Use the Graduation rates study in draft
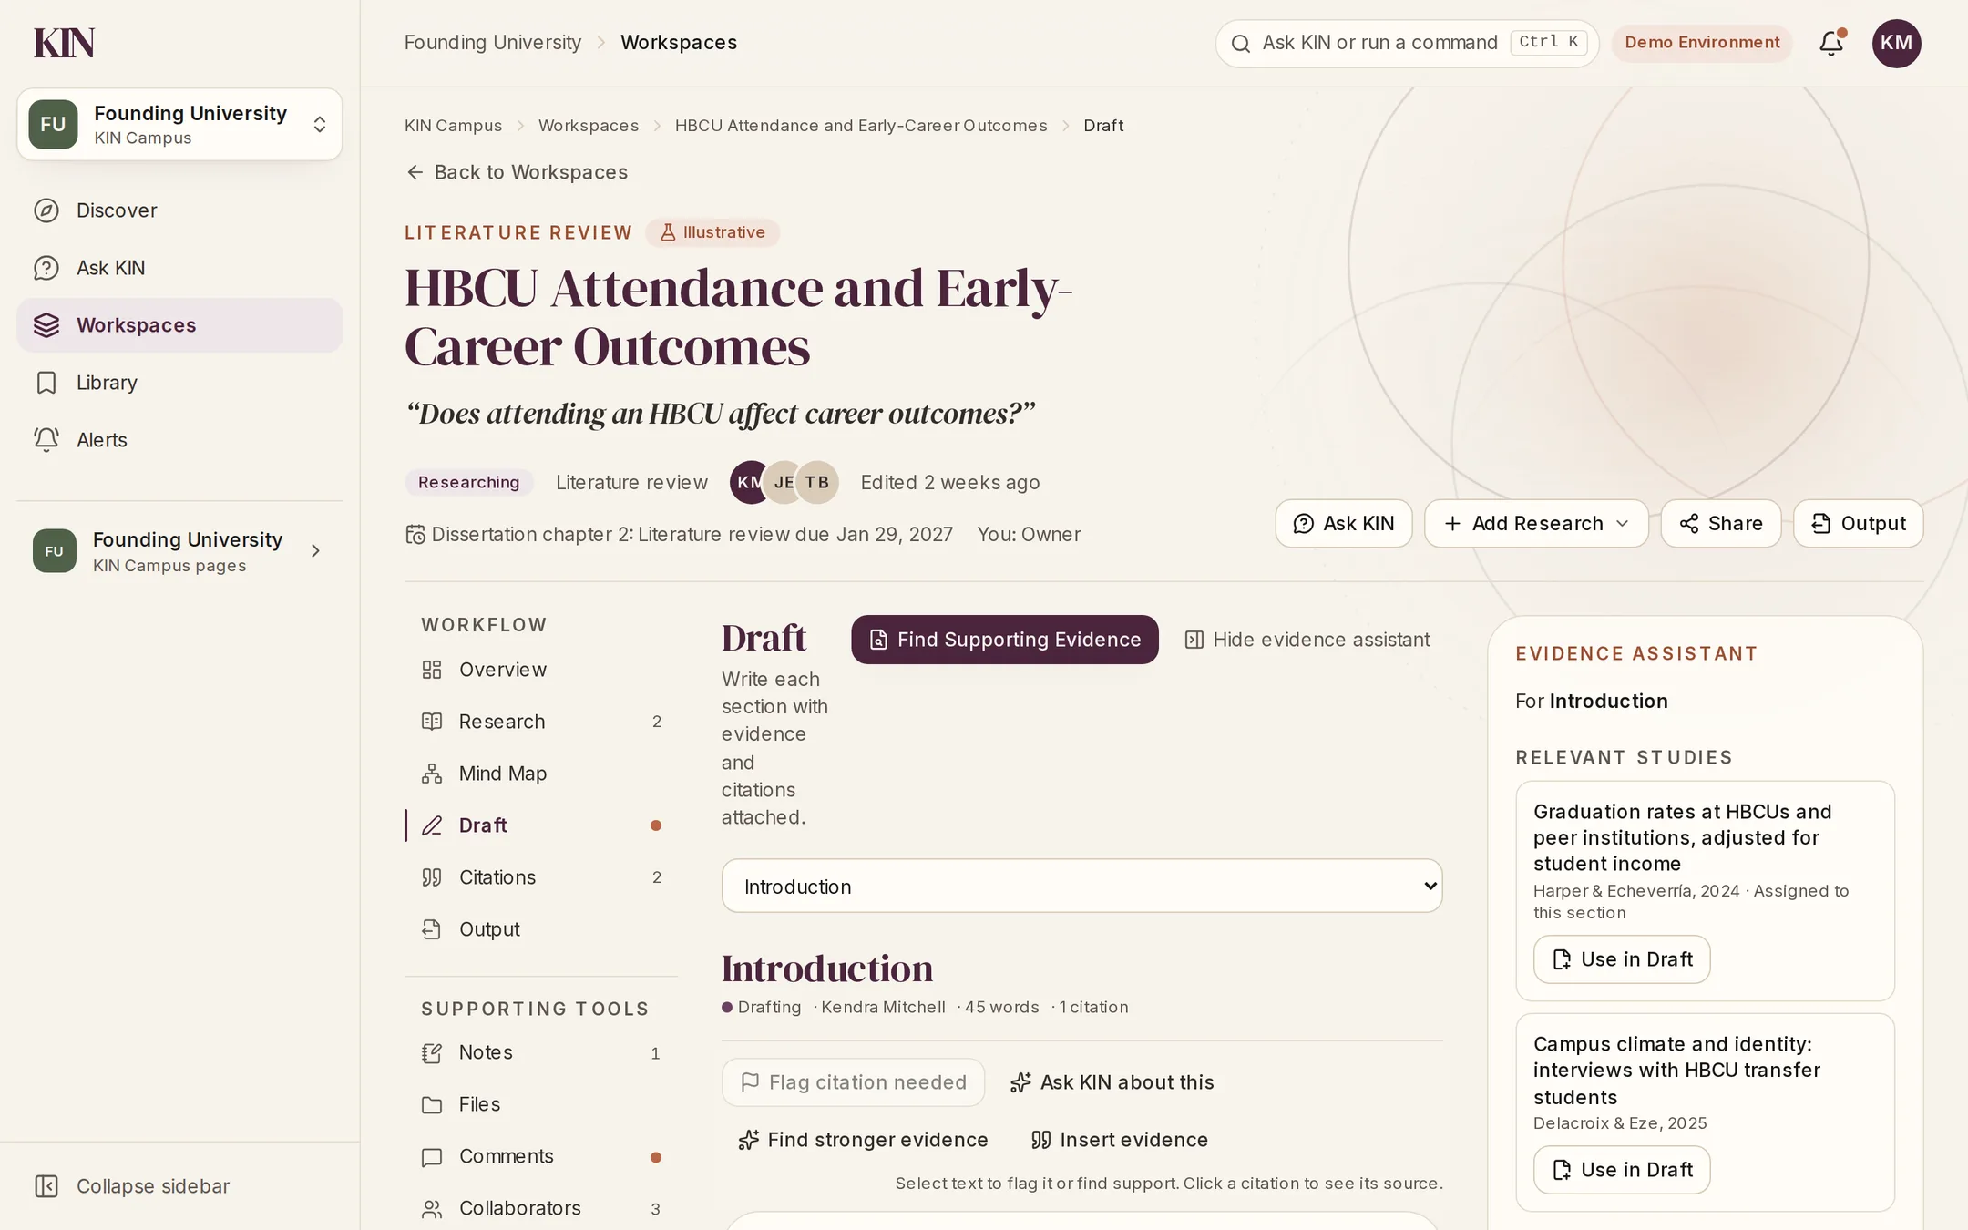 pos(1622,959)
